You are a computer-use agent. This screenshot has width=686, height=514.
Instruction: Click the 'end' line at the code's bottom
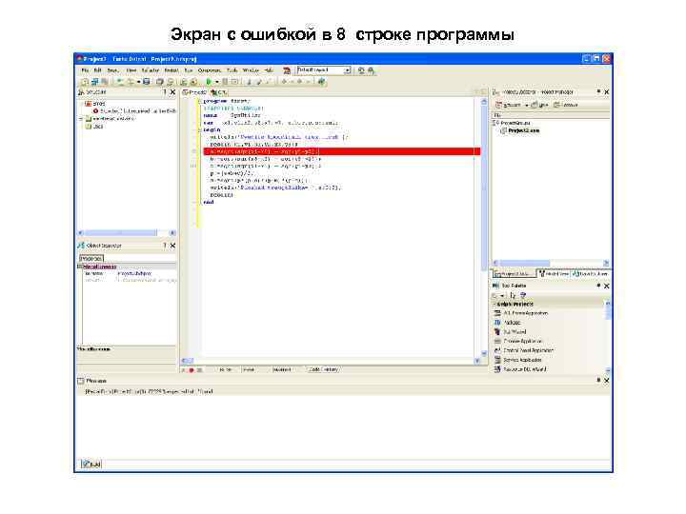pyautogui.click(x=209, y=203)
